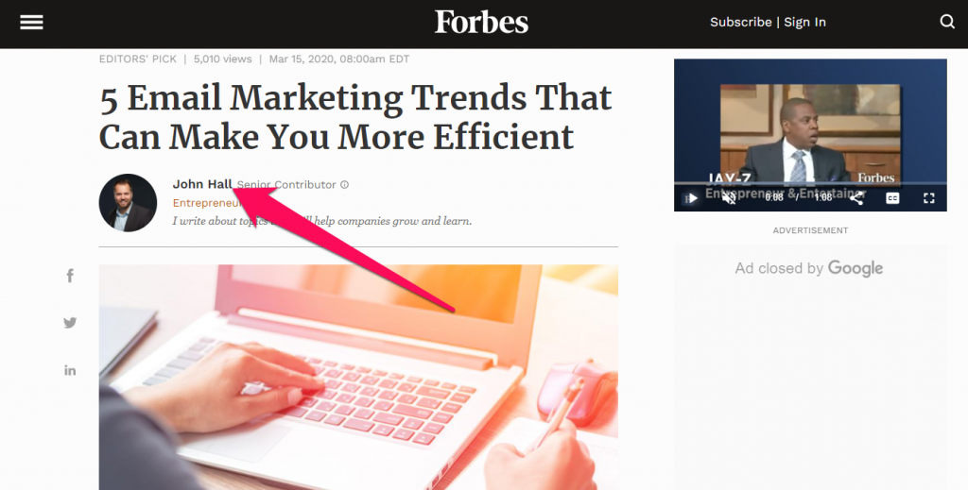Click the search magnifier icon

click(947, 23)
